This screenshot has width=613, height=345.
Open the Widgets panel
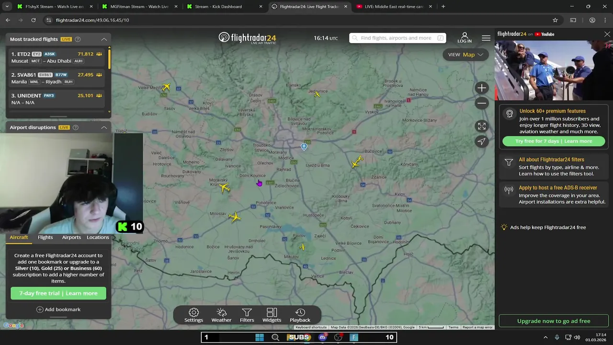click(x=272, y=315)
